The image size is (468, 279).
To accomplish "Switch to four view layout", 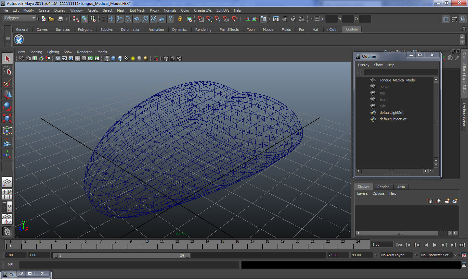I will 7,194.
